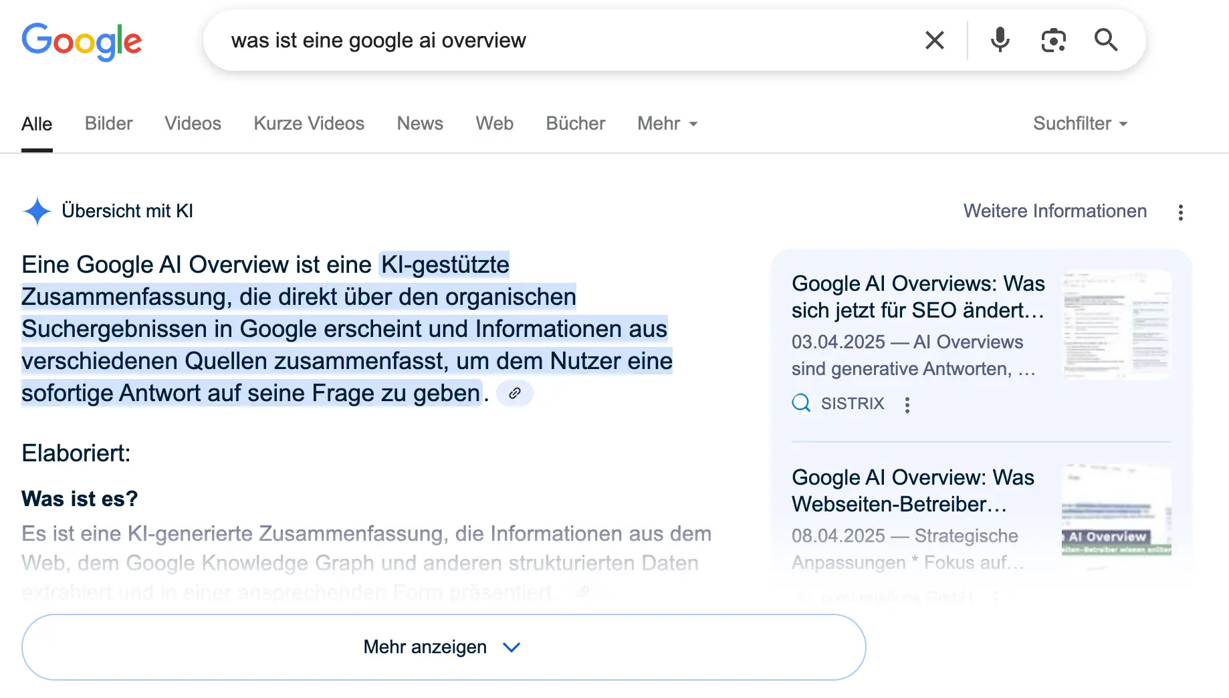Click the blue AI sparkle icon
Viewport: 1229px width, 698px height.
pyautogui.click(x=37, y=211)
